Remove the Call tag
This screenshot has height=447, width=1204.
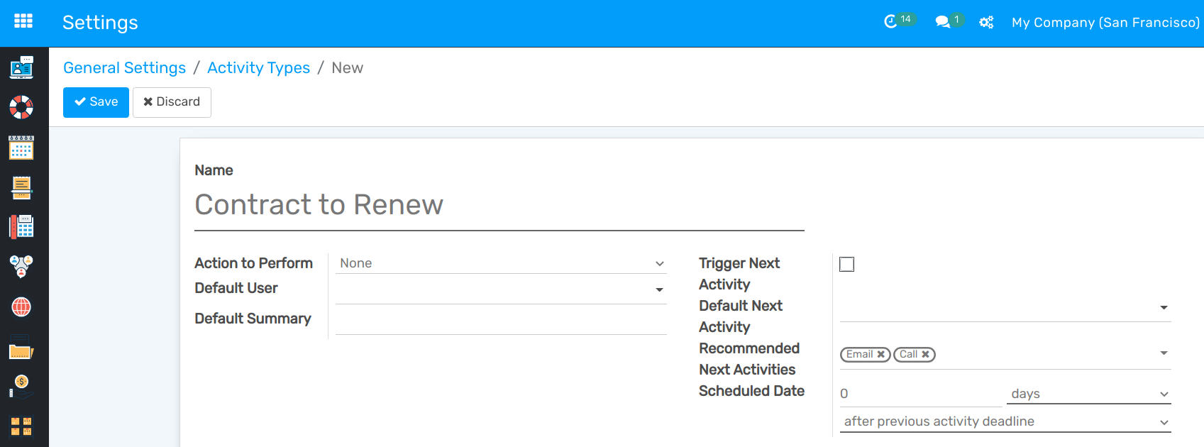[x=925, y=354]
